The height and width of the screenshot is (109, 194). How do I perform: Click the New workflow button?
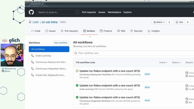point(61,43)
